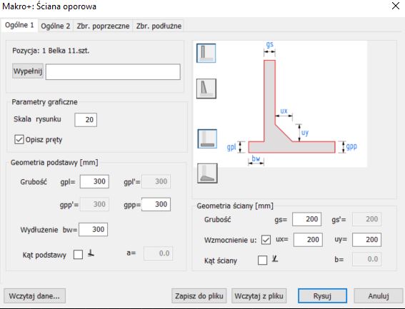Open the Zbr. podłużne tab
405x309 pixels.
[x=159, y=26]
